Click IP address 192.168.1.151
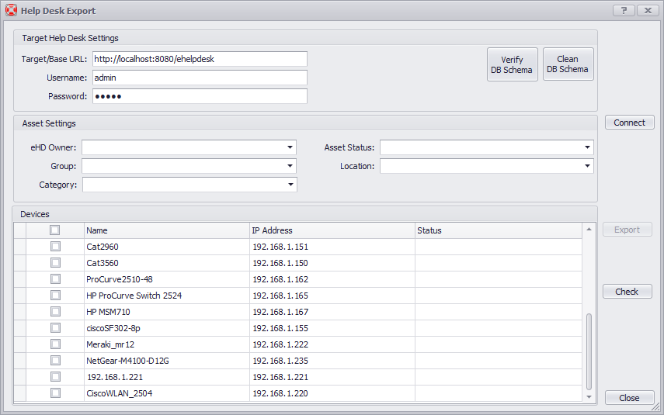The width and height of the screenshot is (664, 415). point(280,247)
